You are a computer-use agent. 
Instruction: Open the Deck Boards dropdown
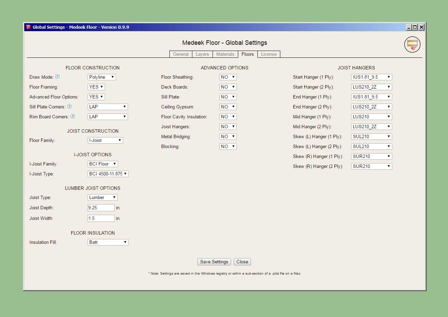tap(228, 87)
